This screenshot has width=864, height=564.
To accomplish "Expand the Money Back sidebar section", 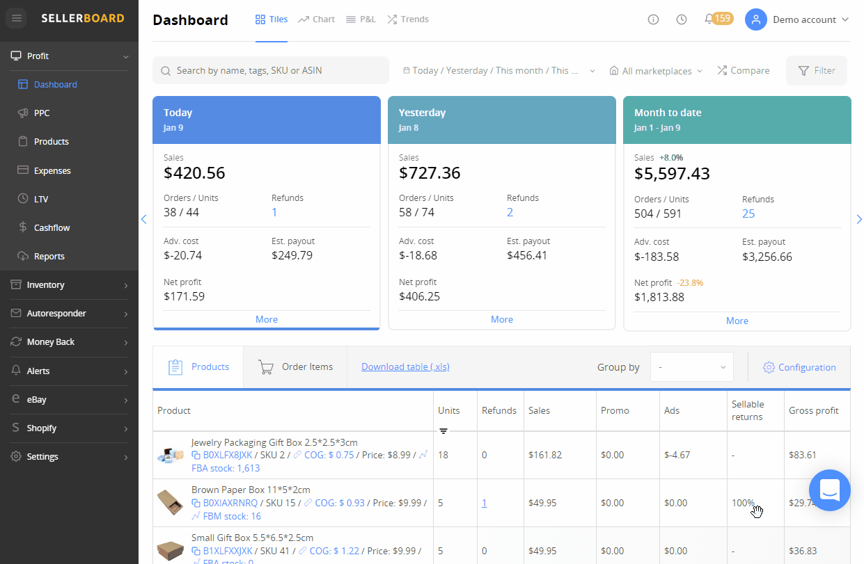I will click(69, 341).
